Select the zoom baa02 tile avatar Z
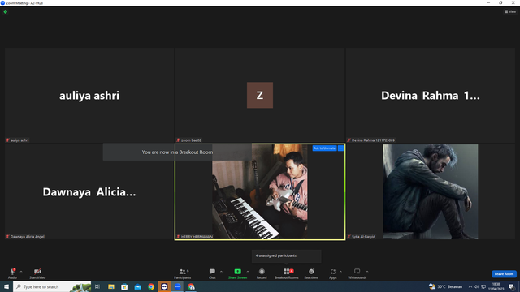Image resolution: width=520 pixels, height=292 pixels. (260, 95)
